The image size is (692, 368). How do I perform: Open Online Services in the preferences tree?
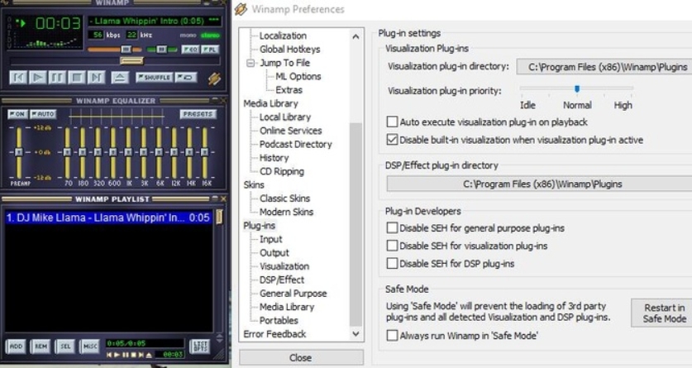pyautogui.click(x=291, y=131)
